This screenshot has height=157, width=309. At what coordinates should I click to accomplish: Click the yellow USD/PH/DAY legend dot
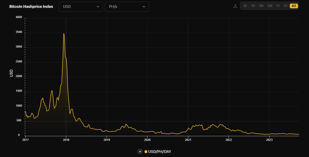click(146, 152)
